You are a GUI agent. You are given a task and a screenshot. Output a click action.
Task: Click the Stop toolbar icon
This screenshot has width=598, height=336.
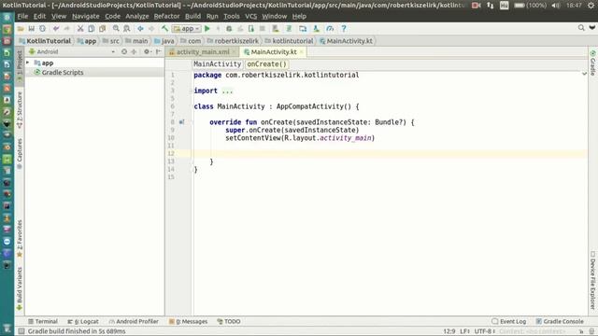point(262,29)
